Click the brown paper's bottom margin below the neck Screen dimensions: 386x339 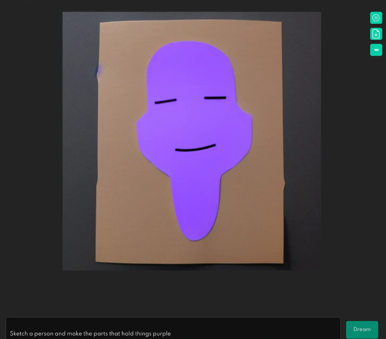tap(189, 252)
